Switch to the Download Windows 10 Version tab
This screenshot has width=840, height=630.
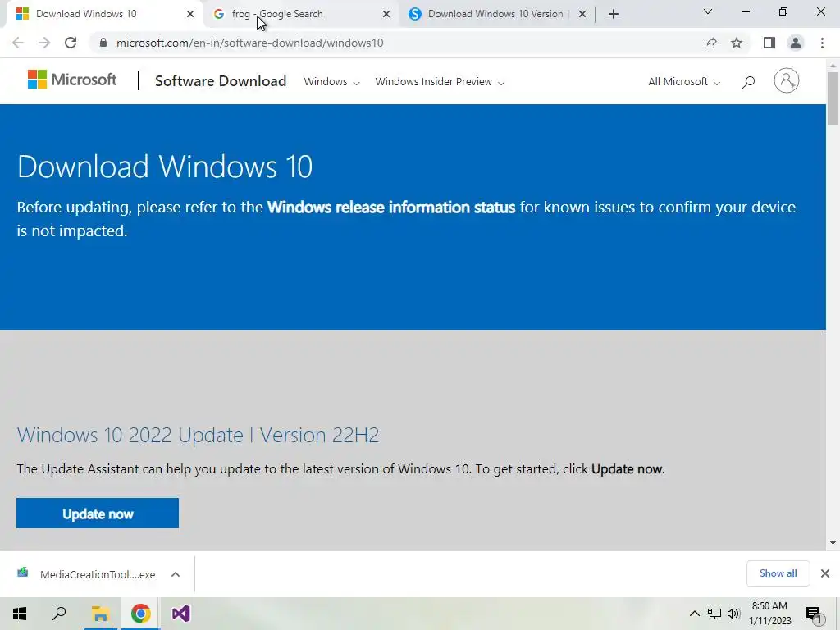(495, 14)
